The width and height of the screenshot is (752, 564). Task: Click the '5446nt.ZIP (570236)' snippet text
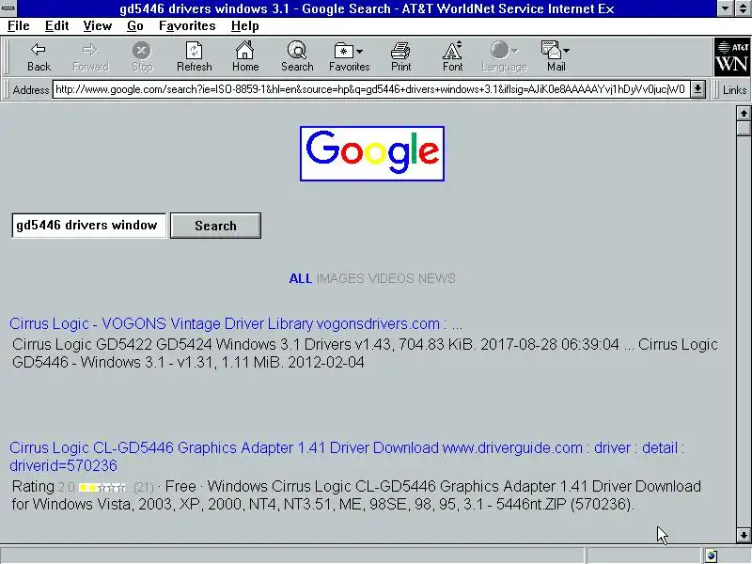click(565, 504)
